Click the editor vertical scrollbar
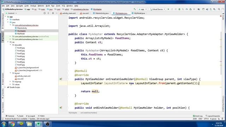Image resolution: width=226 pixels, height=127 pixels. [221, 53]
